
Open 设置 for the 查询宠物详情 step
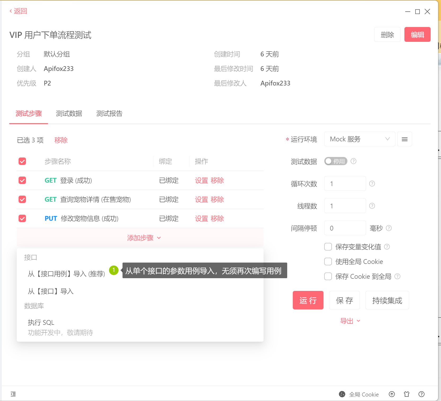[x=201, y=200]
